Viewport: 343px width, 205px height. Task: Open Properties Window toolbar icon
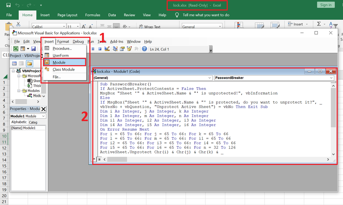coord(122,49)
